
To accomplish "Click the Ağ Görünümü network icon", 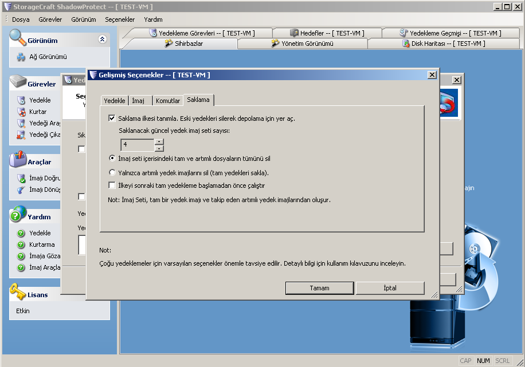I will pos(21,57).
